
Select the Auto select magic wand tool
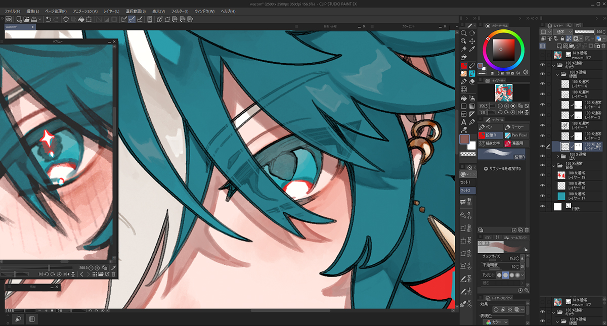tap(464, 49)
